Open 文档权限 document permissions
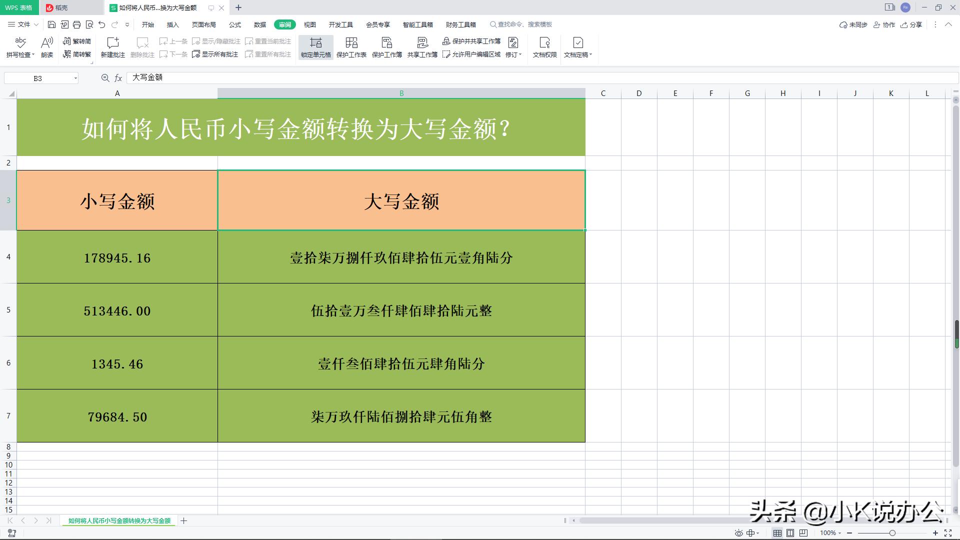 [x=543, y=47]
